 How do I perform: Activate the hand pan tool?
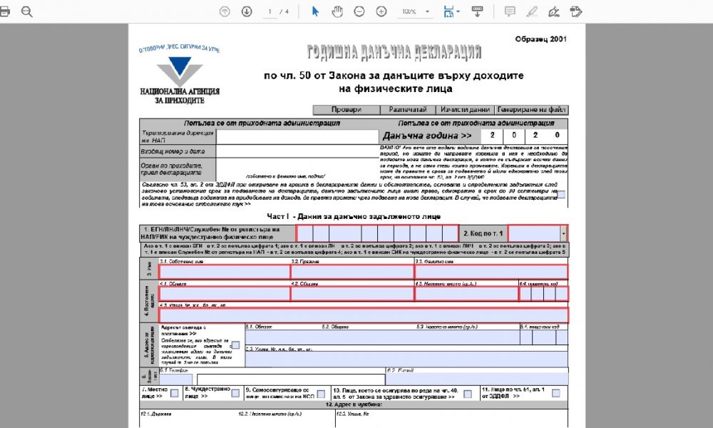[x=337, y=11]
